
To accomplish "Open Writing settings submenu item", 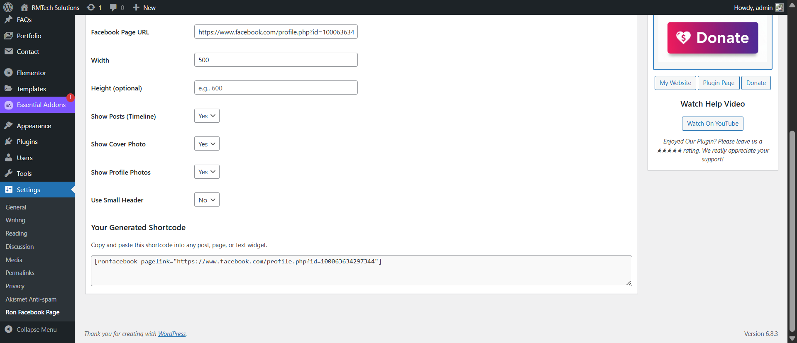I will (15, 220).
